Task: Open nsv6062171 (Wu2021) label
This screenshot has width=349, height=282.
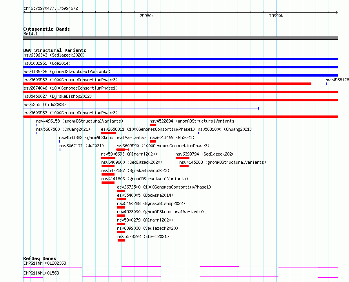Action: (82, 146)
